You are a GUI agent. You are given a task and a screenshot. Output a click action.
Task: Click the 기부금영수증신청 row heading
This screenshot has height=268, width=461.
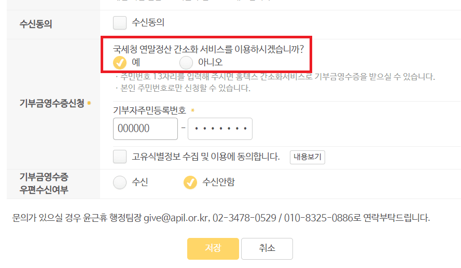point(52,103)
